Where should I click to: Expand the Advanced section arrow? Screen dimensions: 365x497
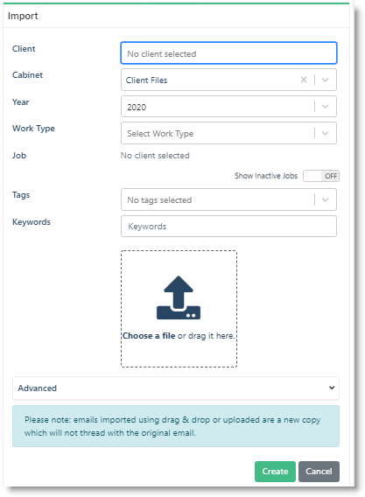[x=332, y=388]
